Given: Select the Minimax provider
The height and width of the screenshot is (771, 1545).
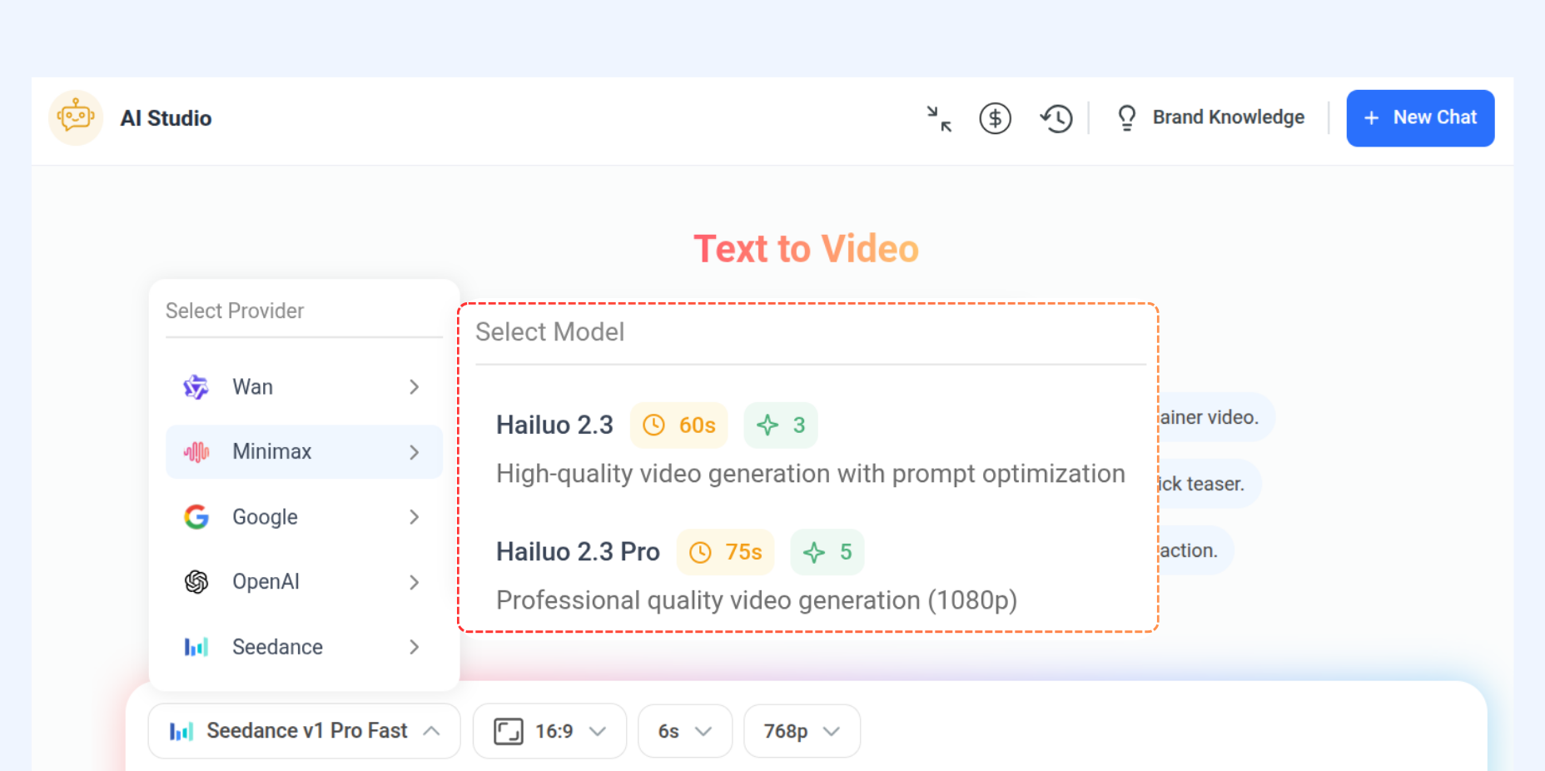Looking at the screenshot, I should tap(304, 452).
